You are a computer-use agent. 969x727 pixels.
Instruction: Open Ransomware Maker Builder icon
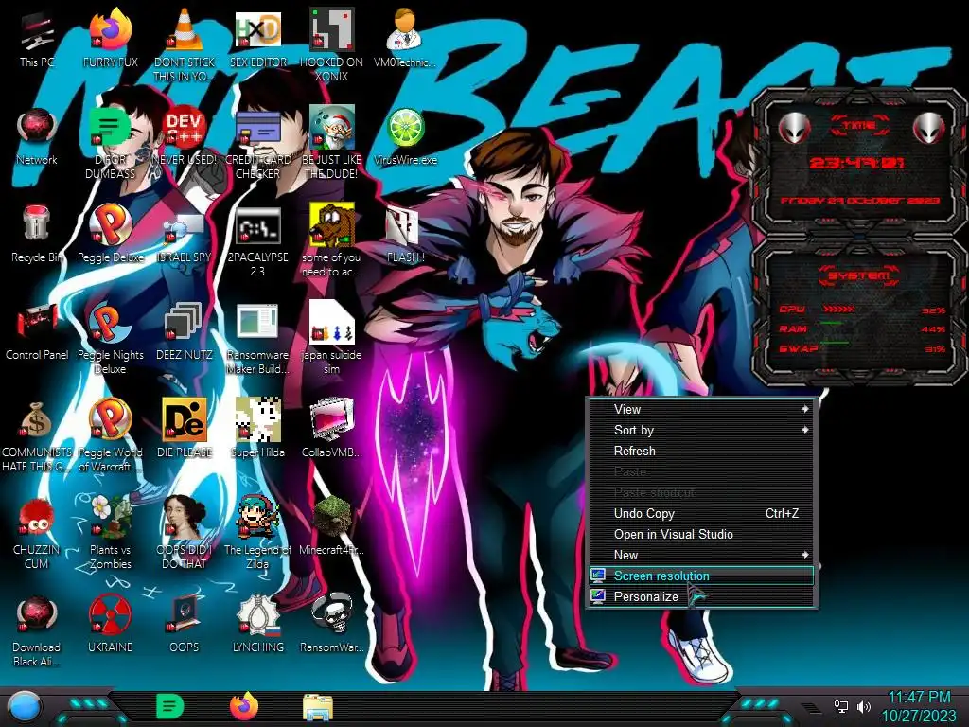tap(257, 324)
